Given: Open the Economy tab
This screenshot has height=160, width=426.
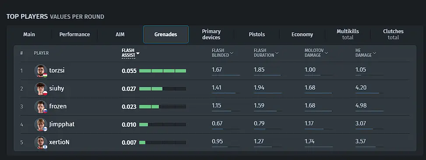Looking at the screenshot, I should tap(302, 35).
